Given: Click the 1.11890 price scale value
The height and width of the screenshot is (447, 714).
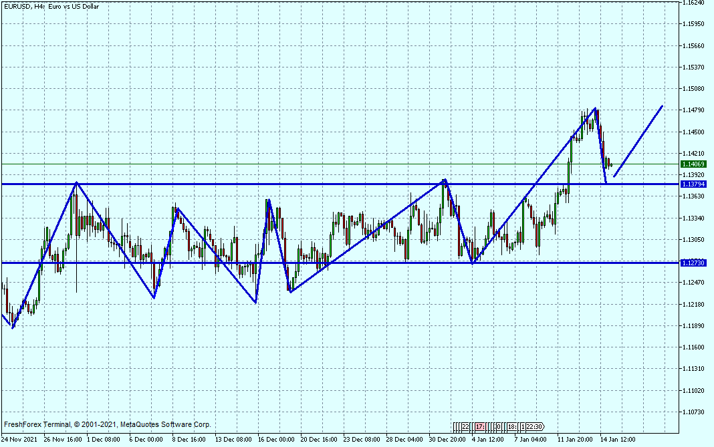Looking at the screenshot, I should [693, 326].
